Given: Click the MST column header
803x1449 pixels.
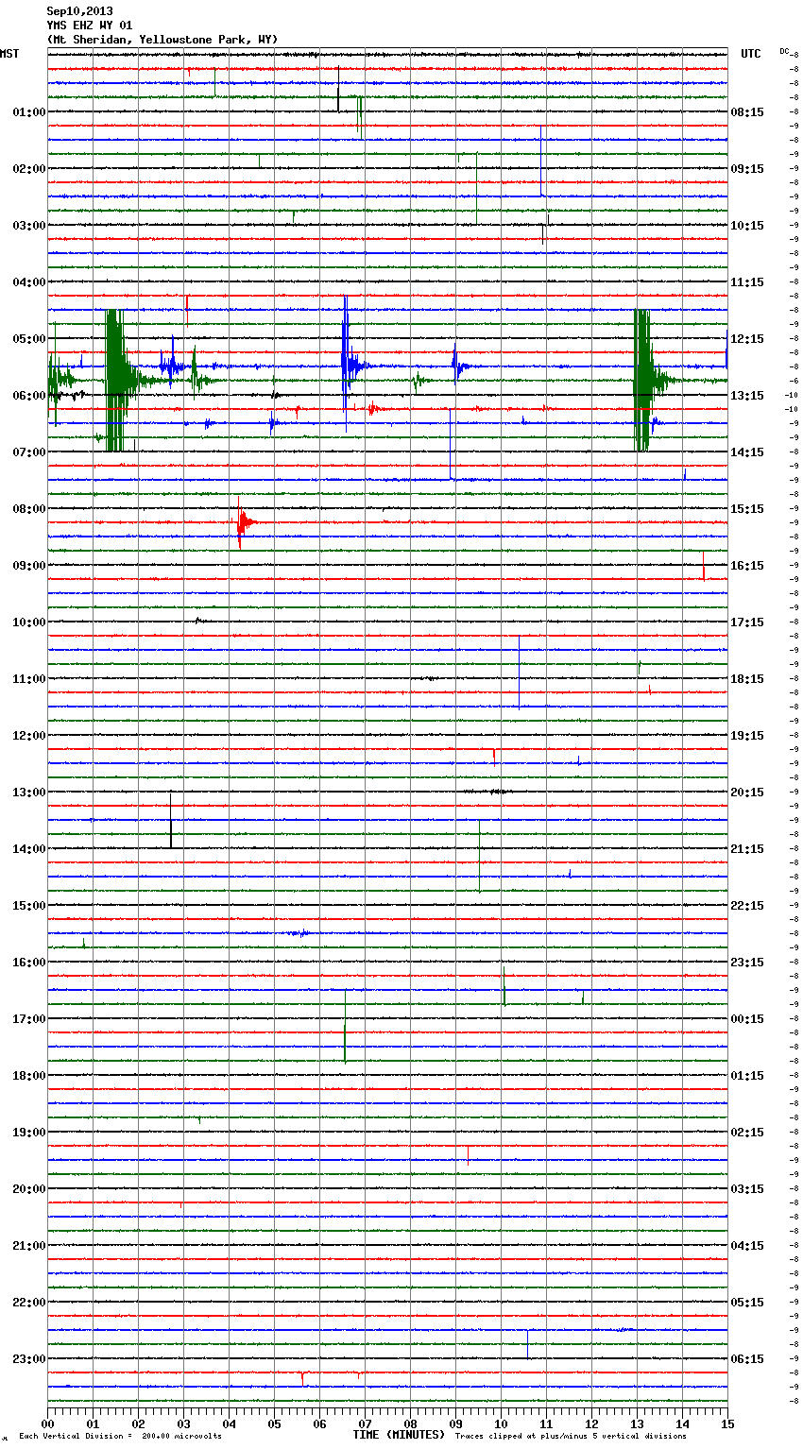Looking at the screenshot, I should point(9,54).
